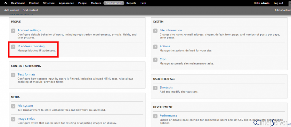
Task: Open the Modules menu item
Action: [x=96, y=3]
